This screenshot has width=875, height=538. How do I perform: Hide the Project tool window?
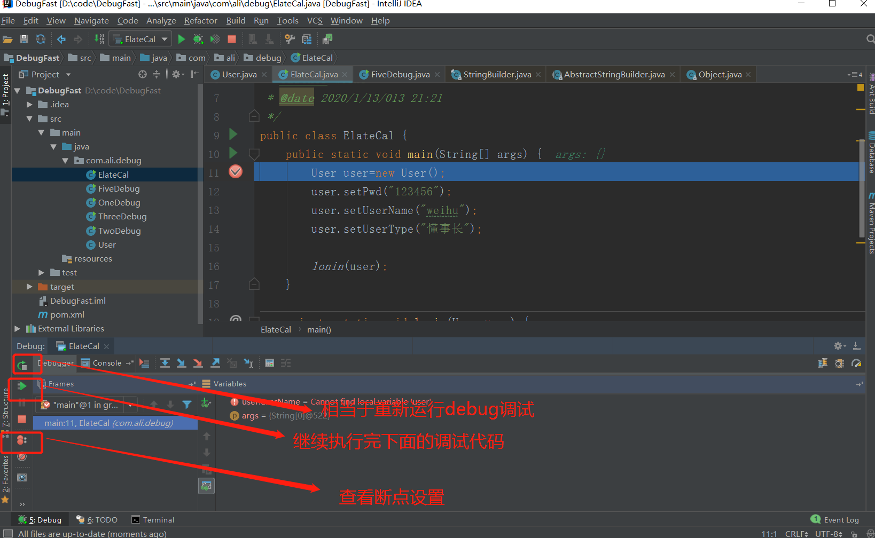click(x=195, y=74)
